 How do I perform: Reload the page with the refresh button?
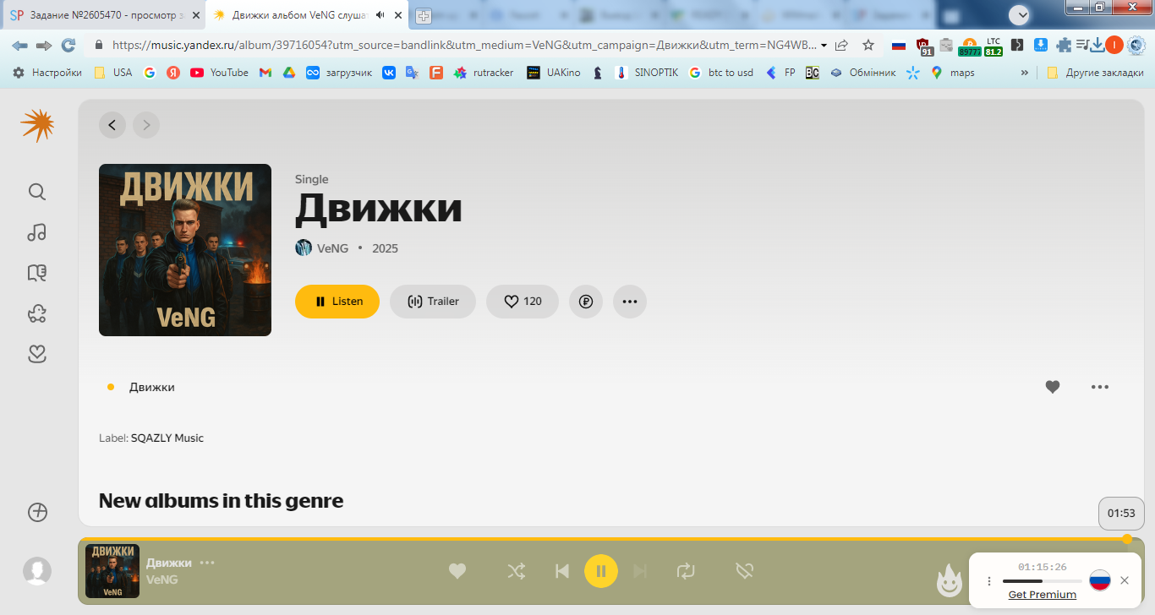[68, 45]
